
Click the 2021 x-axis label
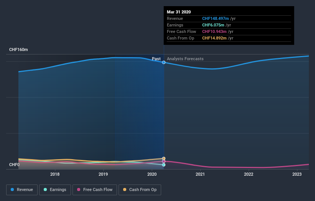pyautogui.click(x=200, y=174)
